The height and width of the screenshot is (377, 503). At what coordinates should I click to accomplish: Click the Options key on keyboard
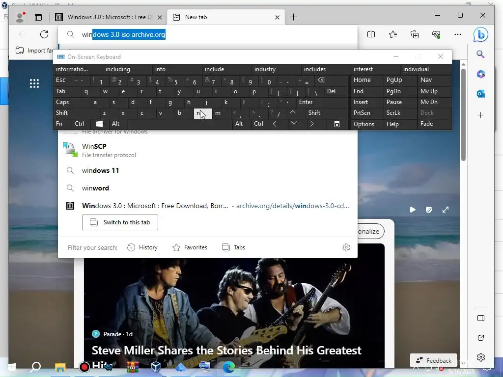(x=367, y=124)
